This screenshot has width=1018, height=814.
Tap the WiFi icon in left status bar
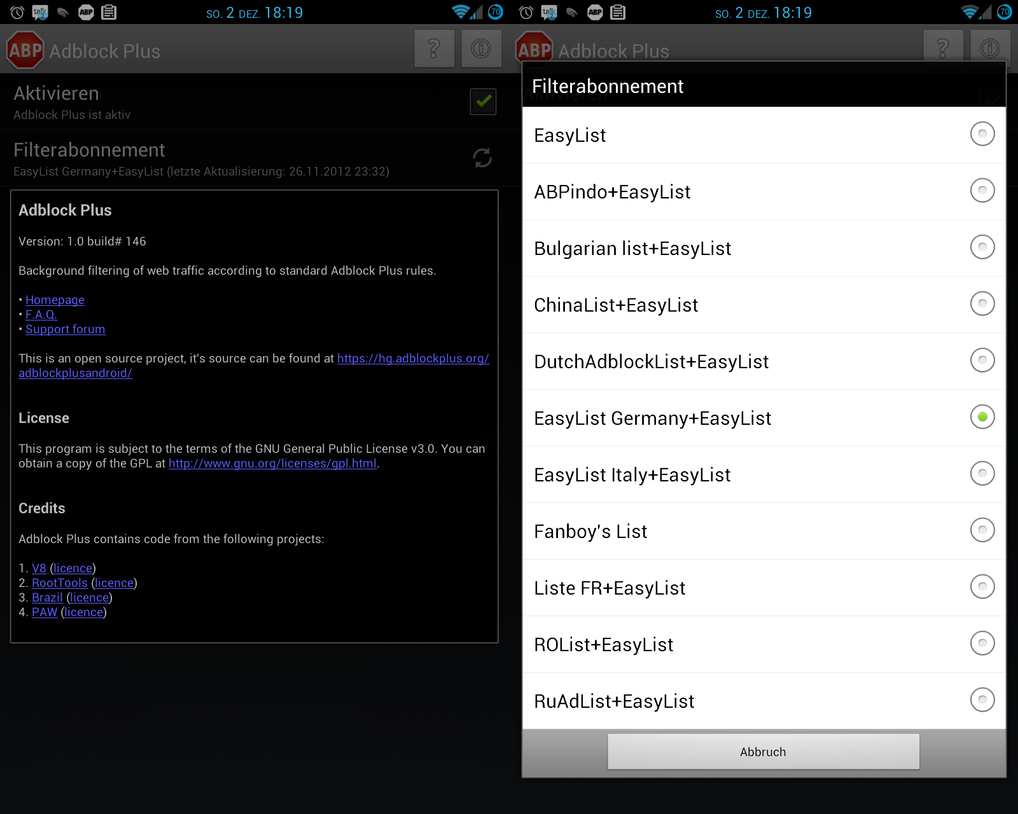tap(460, 12)
